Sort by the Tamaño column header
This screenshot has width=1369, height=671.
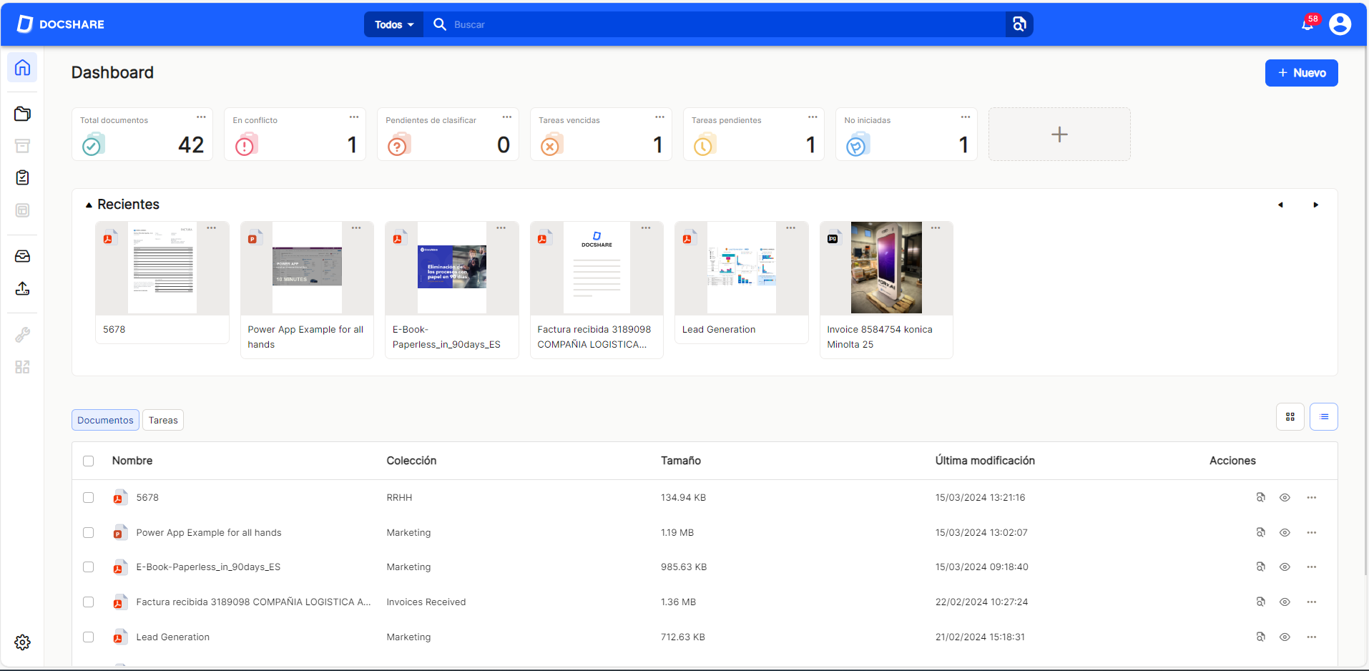click(x=681, y=461)
